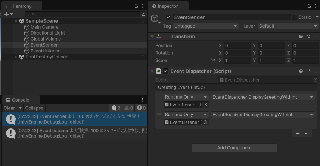Viewport: 320px width, 166px height.
Task: Remove selected event listener with minus
Action: (306, 134)
